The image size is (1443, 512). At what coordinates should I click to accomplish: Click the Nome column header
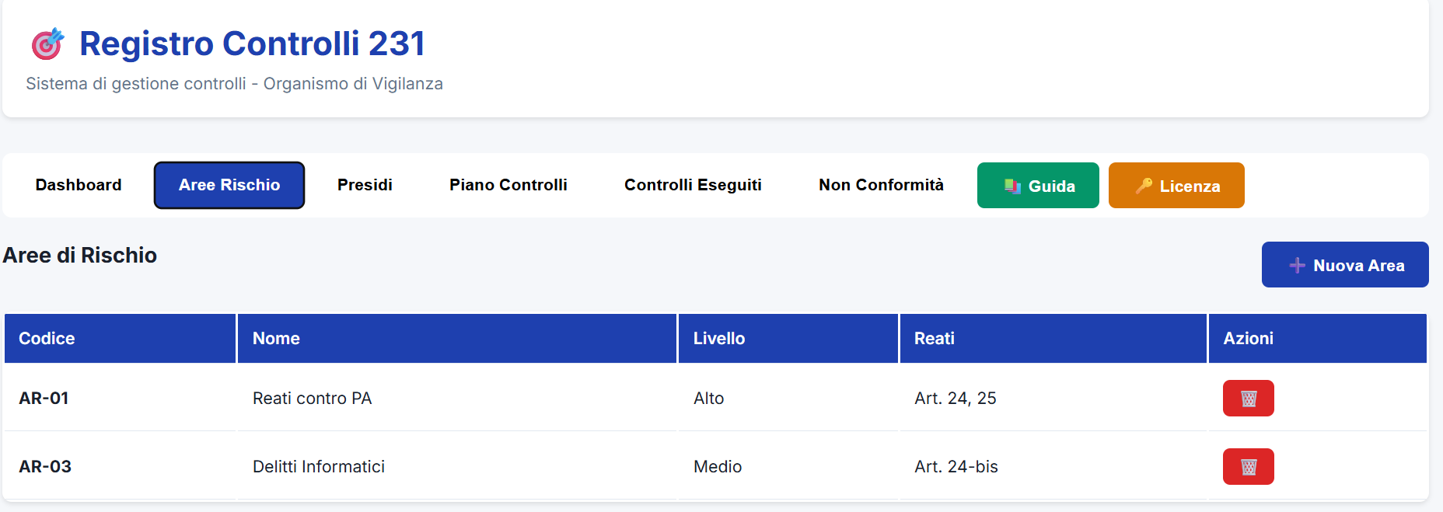(x=276, y=339)
